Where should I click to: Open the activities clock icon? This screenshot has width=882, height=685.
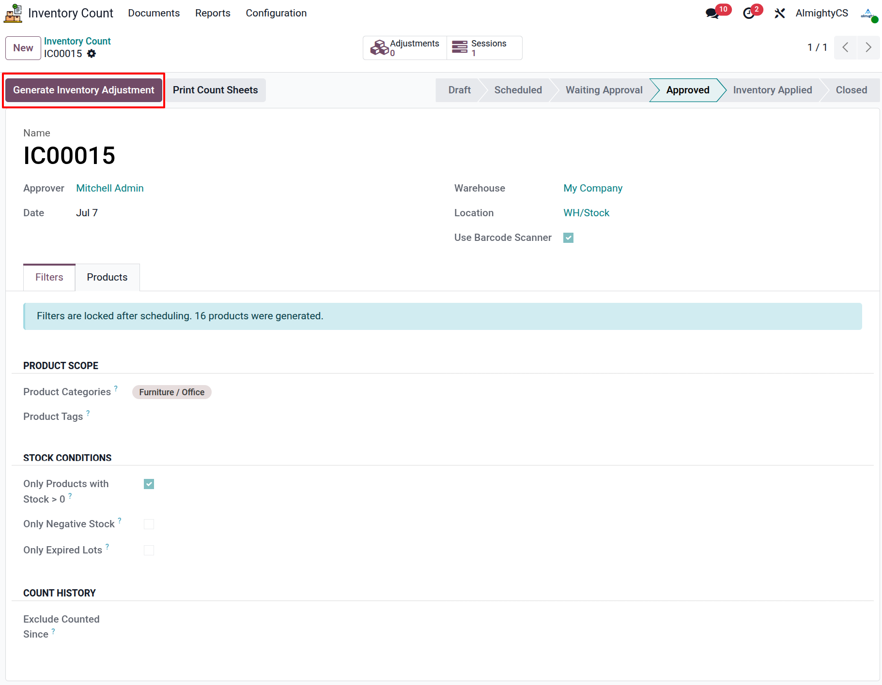pos(749,13)
